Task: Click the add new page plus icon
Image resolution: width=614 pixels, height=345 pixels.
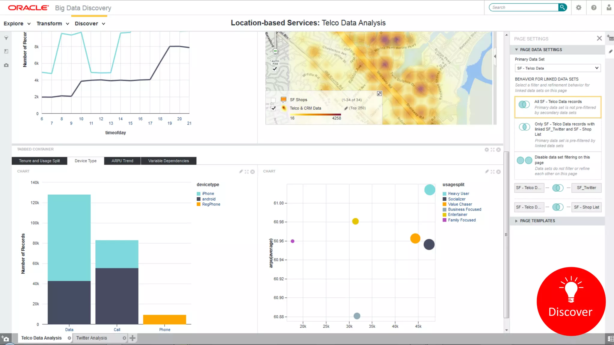Action: pos(133,338)
